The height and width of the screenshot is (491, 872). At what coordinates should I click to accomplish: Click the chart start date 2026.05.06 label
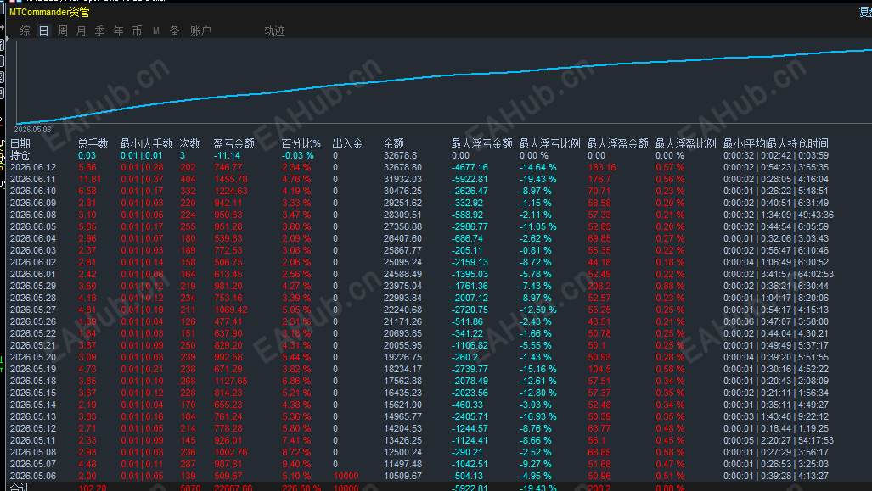tap(32, 130)
